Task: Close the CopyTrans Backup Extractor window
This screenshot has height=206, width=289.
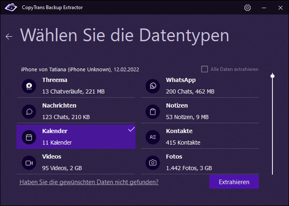Action: click(280, 8)
